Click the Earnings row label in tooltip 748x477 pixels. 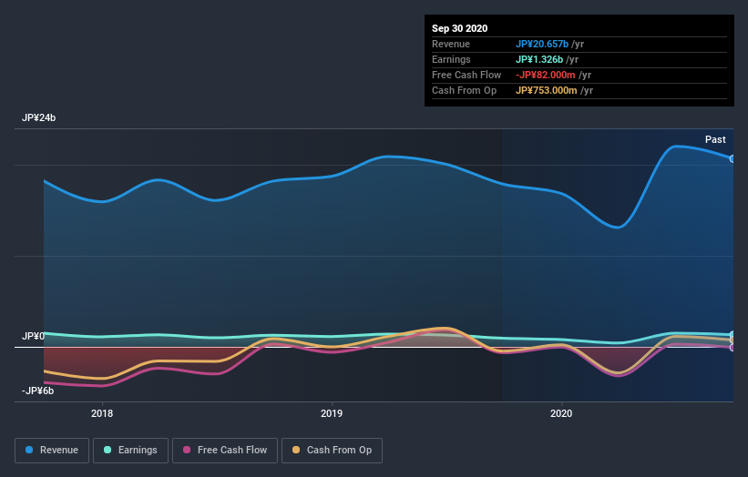(451, 59)
